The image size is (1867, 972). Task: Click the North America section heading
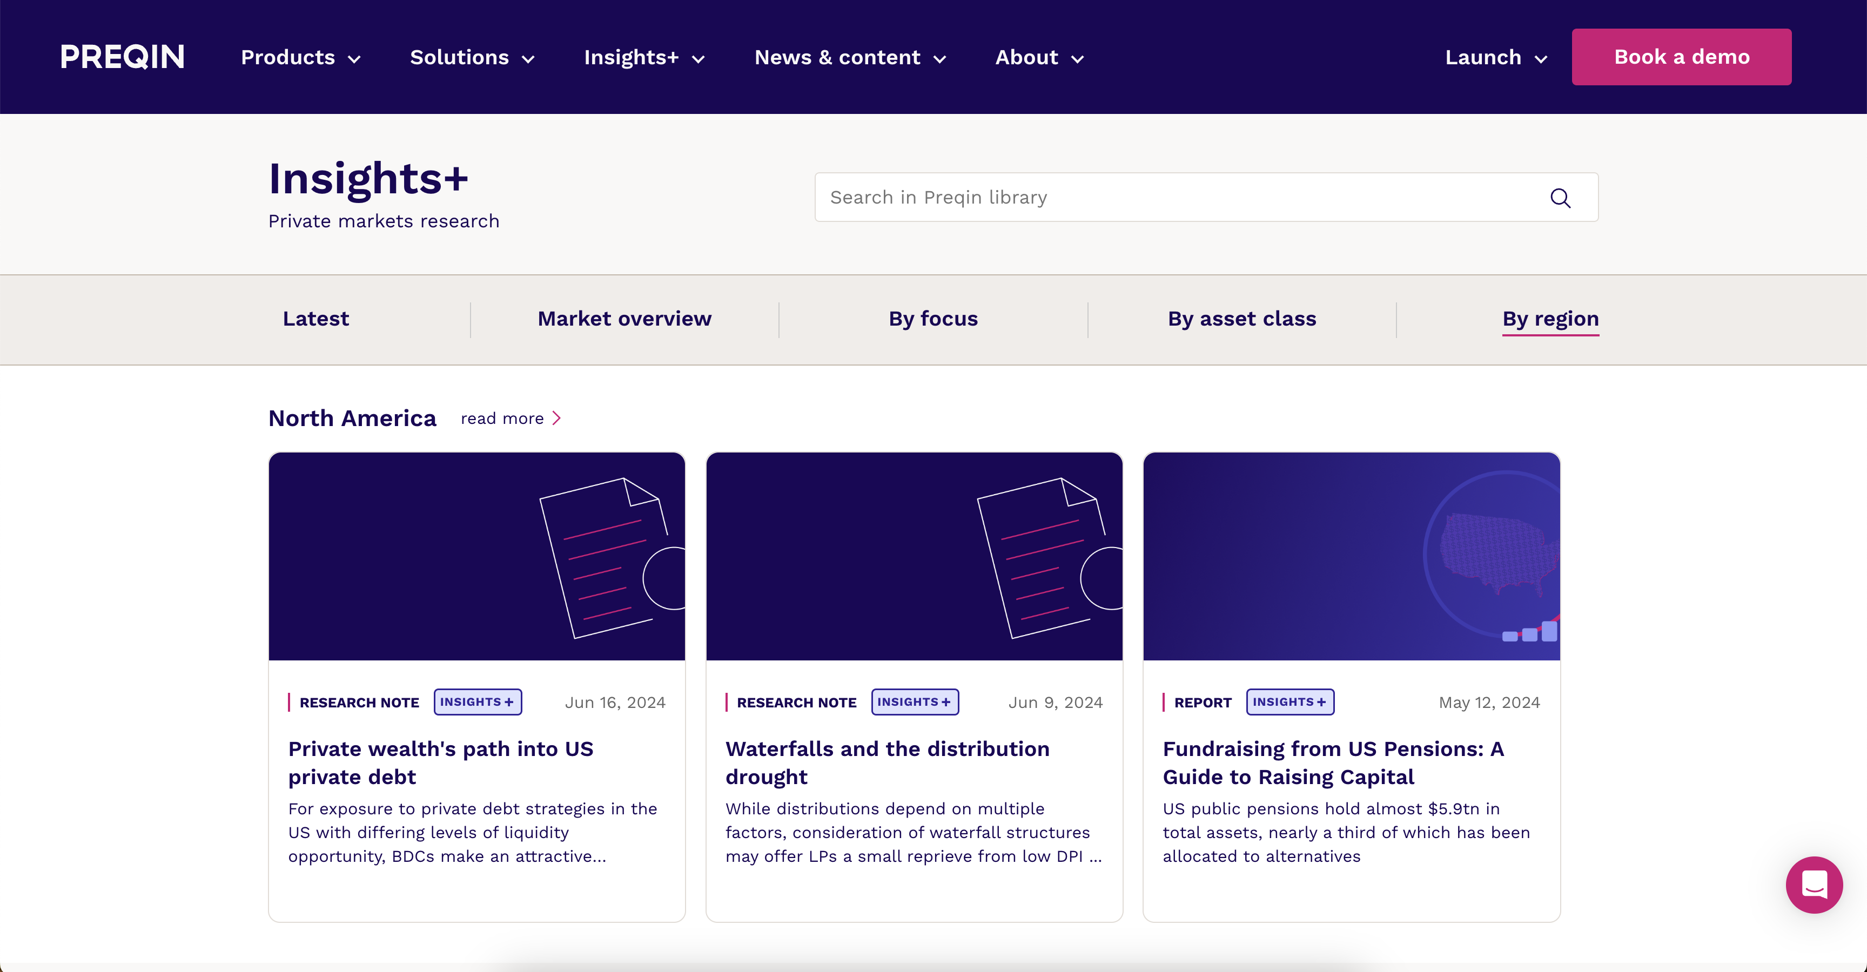[x=352, y=418]
